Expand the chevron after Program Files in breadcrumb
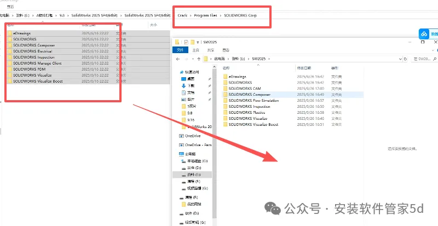 [x=221, y=16]
